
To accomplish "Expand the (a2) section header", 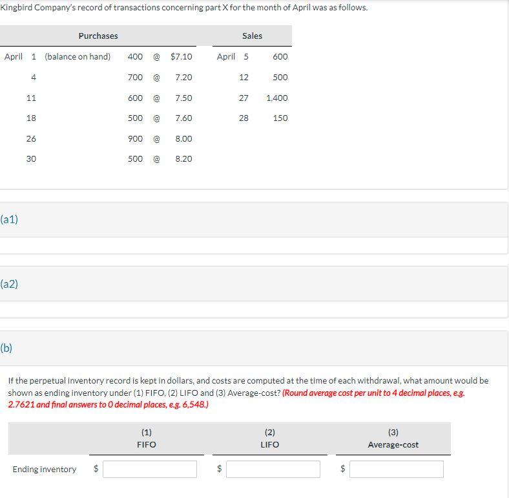I will (254, 284).
